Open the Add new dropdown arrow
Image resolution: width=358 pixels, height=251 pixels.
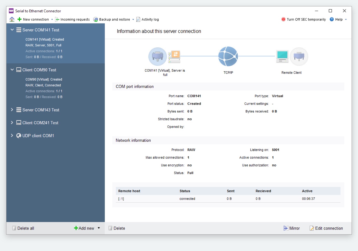pyautogui.click(x=99, y=228)
